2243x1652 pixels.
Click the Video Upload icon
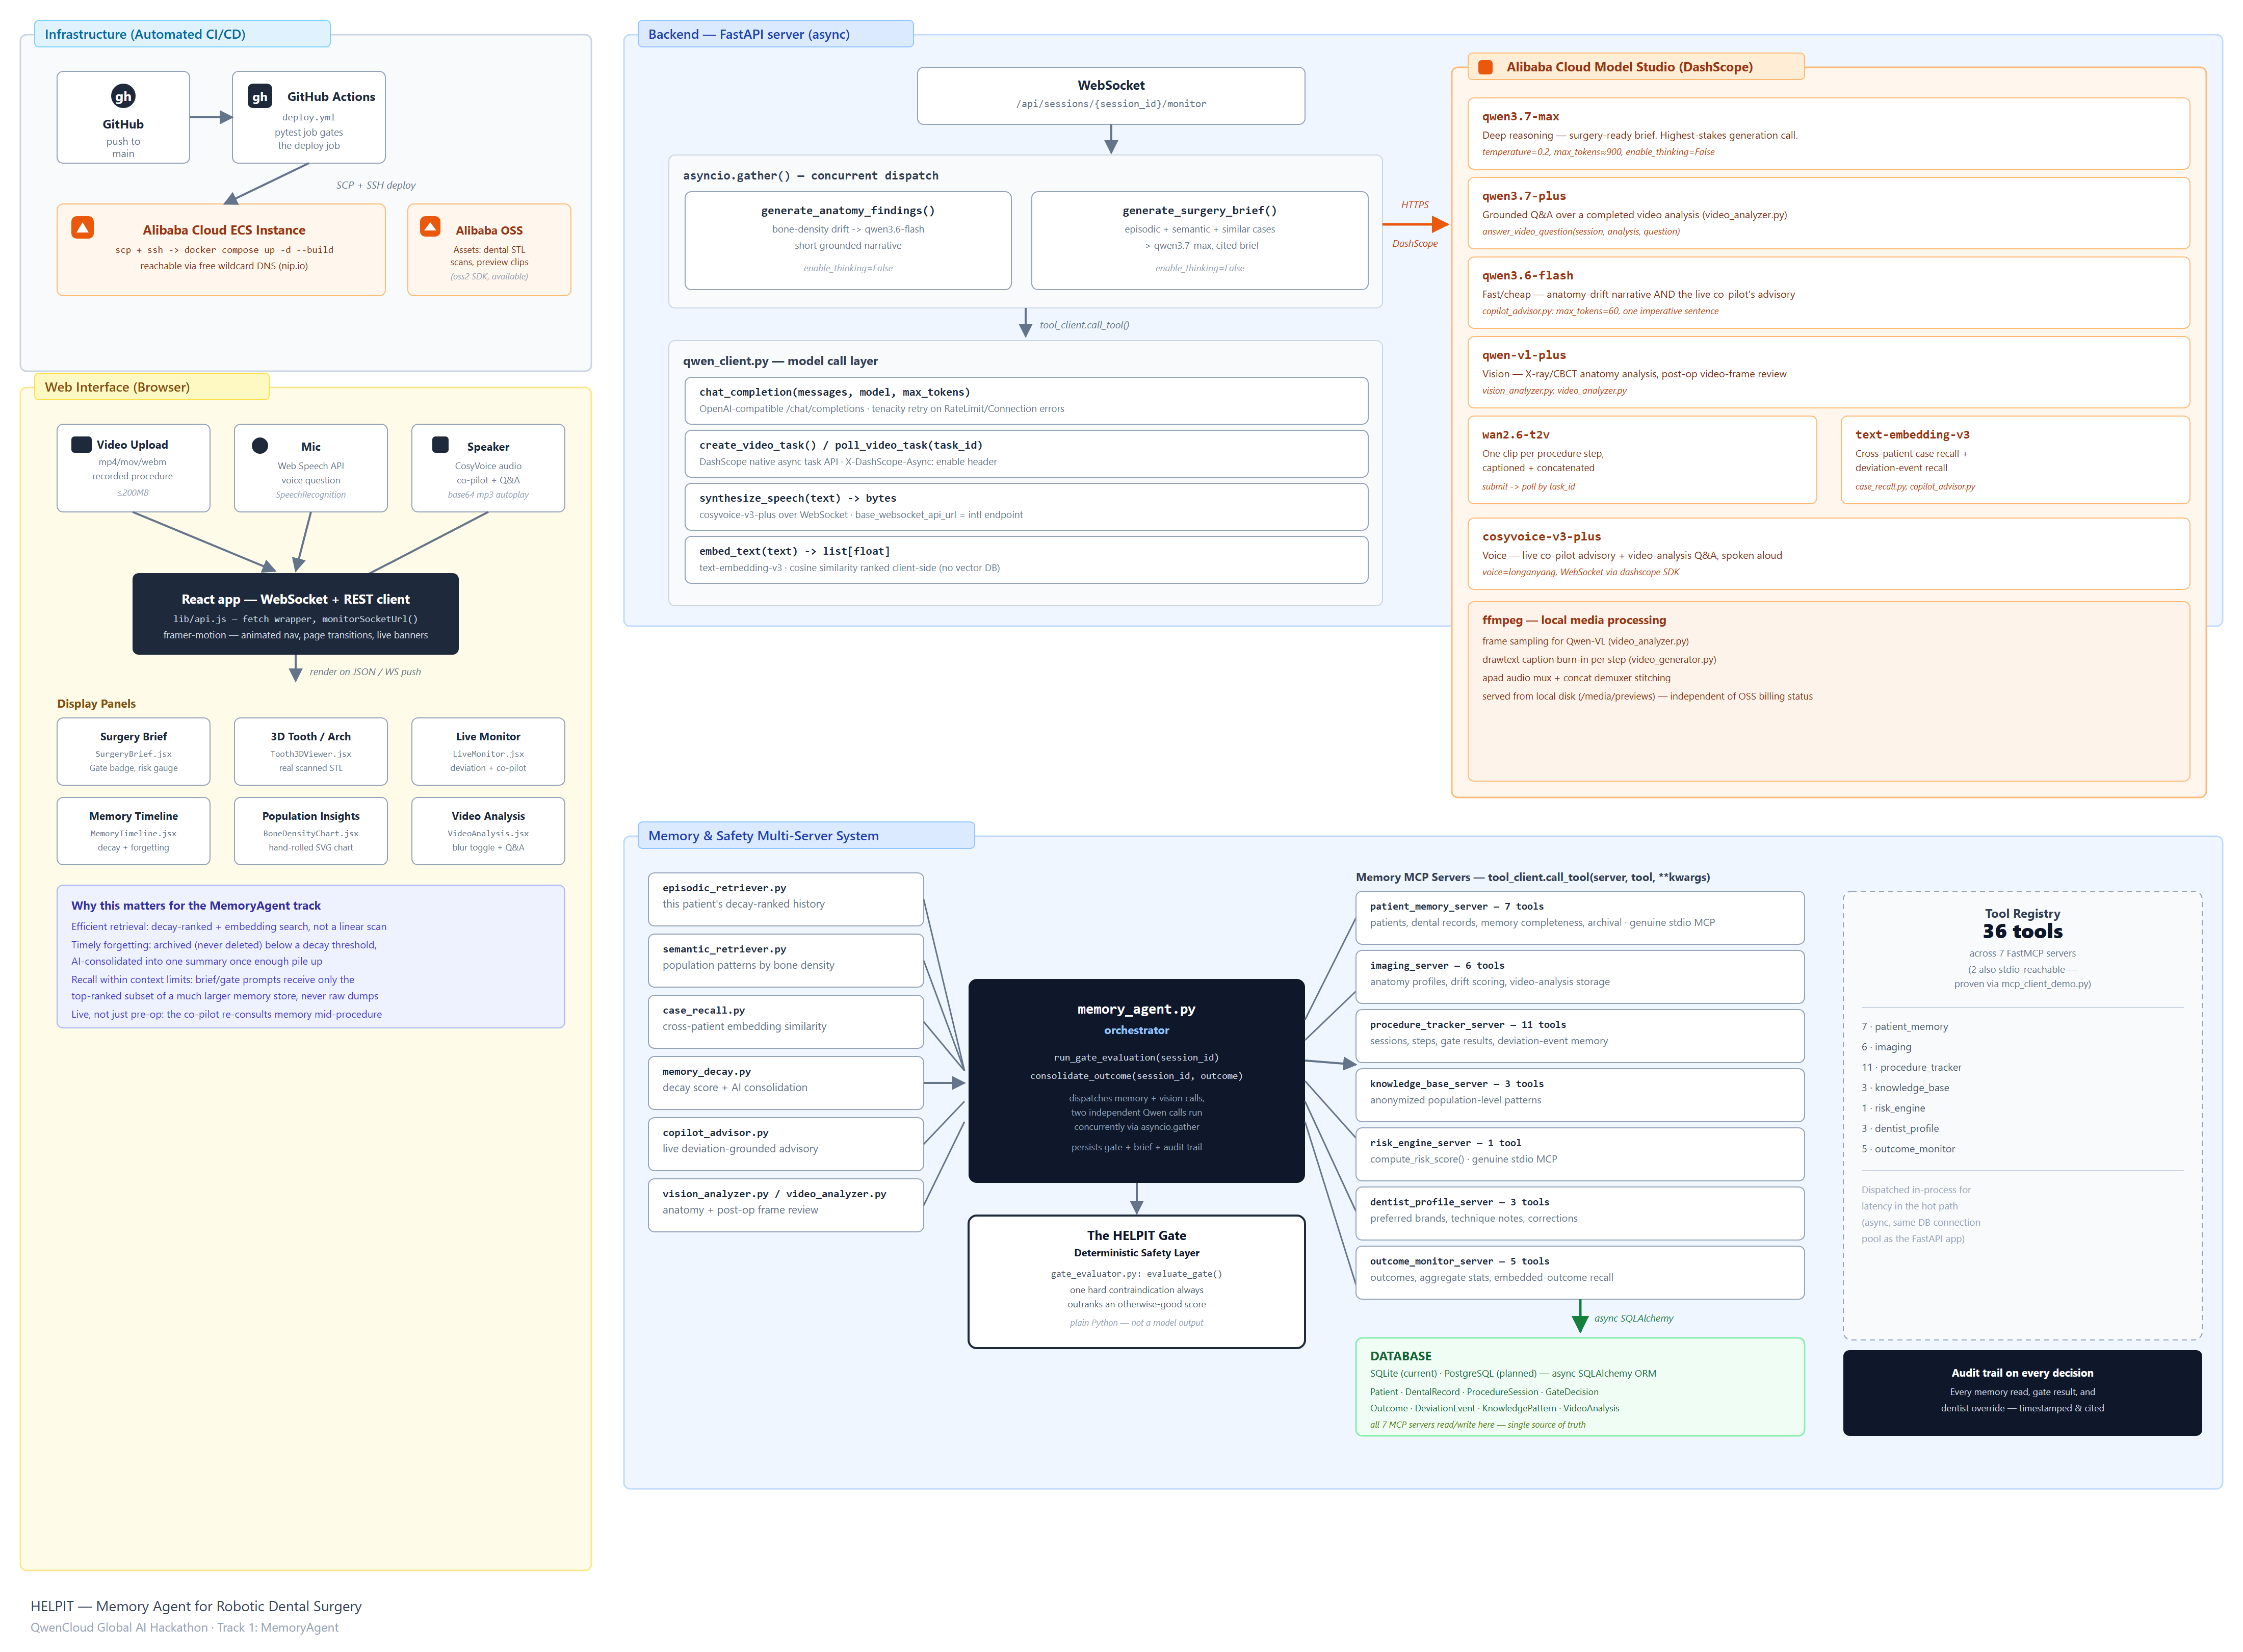pyautogui.click(x=82, y=444)
